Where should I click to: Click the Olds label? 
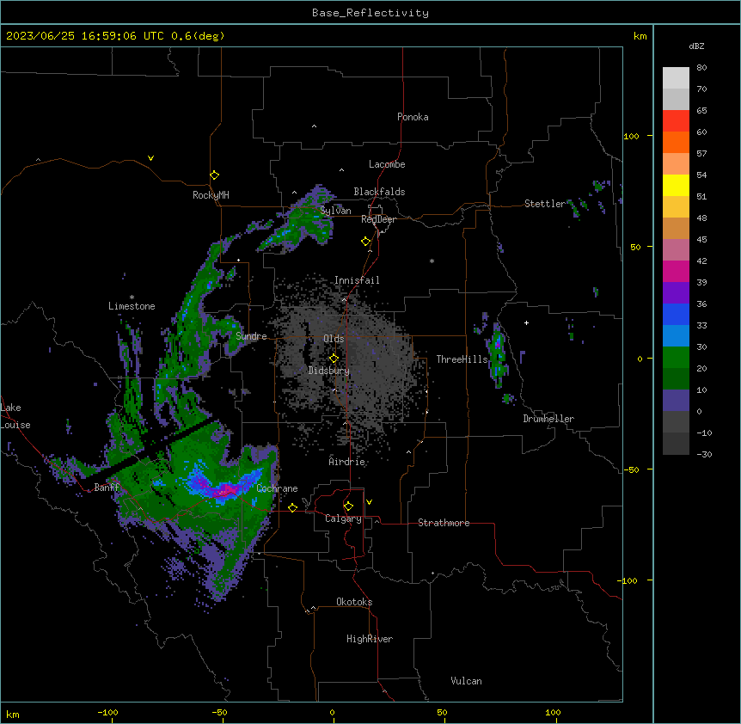(x=334, y=339)
